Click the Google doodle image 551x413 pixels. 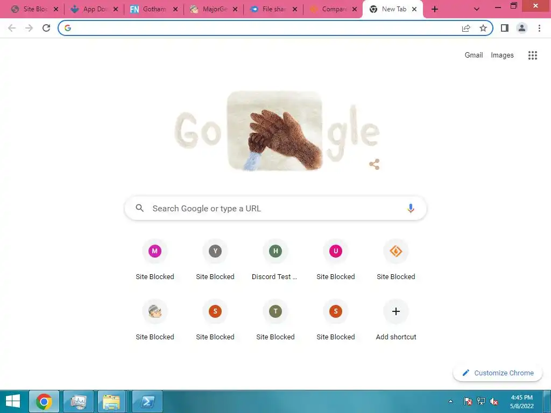tap(277, 131)
